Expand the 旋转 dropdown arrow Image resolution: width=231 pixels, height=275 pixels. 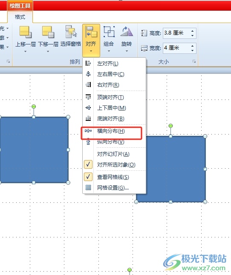pos(127,51)
